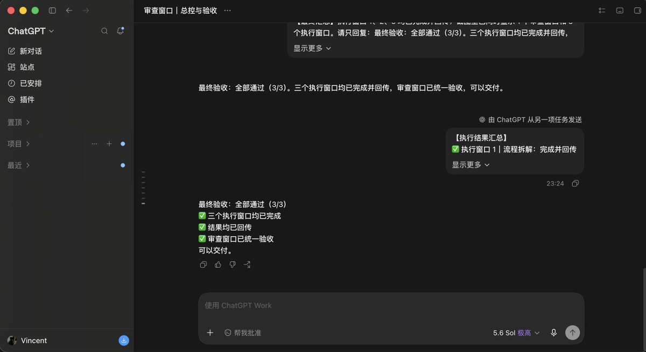The image size is (646, 352).
Task: Click the text 三个执行窗口均已完成
Action: pos(244,216)
